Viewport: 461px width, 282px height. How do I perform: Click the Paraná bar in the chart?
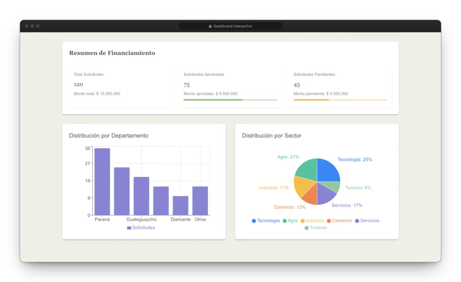pyautogui.click(x=102, y=182)
